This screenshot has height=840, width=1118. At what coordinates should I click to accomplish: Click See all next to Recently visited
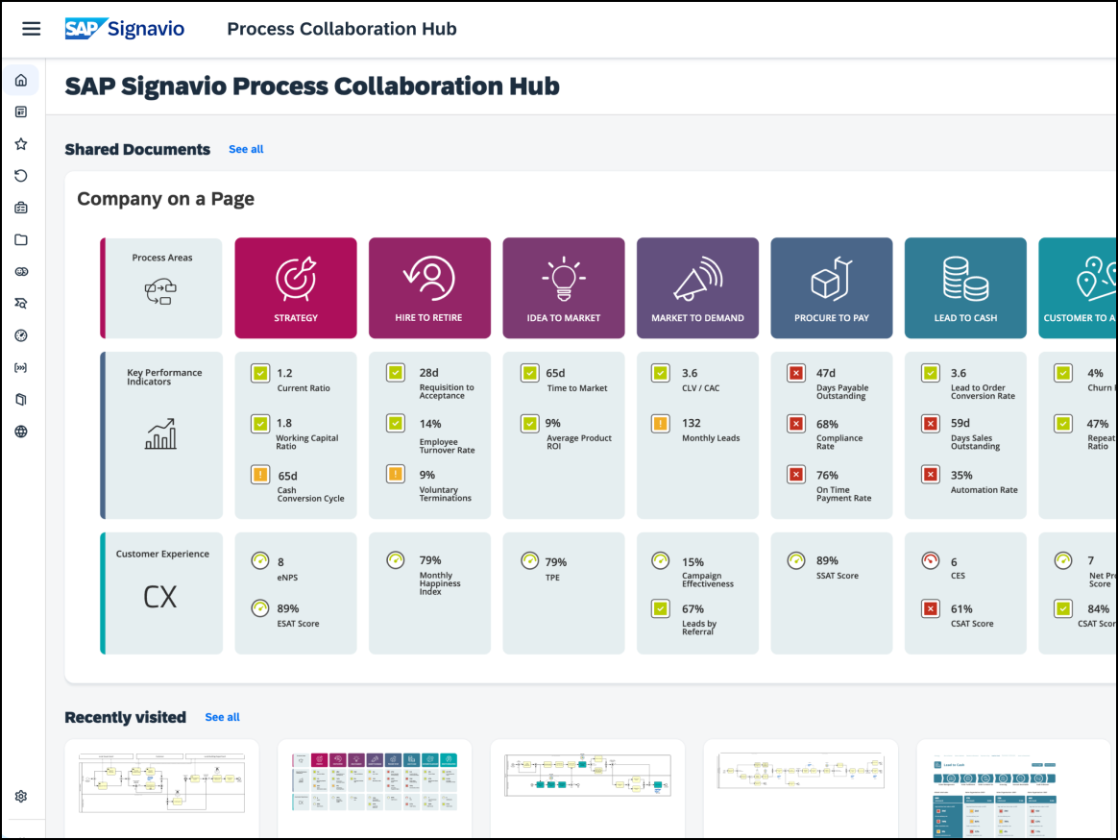pos(223,717)
